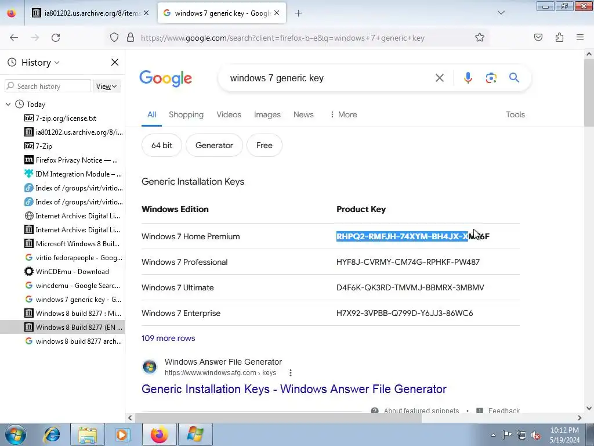Open the muted volume tray icon
The height and width of the screenshot is (446, 594).
coord(535,435)
